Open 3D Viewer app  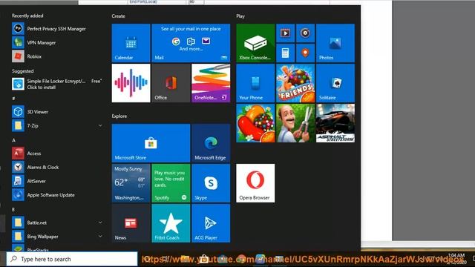[x=56, y=112]
